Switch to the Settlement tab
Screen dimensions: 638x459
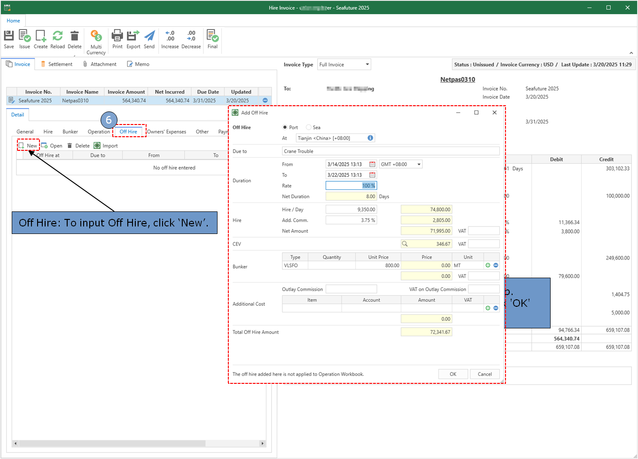tap(56, 64)
